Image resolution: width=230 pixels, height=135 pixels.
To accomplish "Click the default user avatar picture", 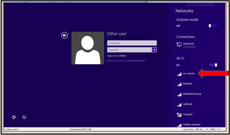I will (88, 48).
